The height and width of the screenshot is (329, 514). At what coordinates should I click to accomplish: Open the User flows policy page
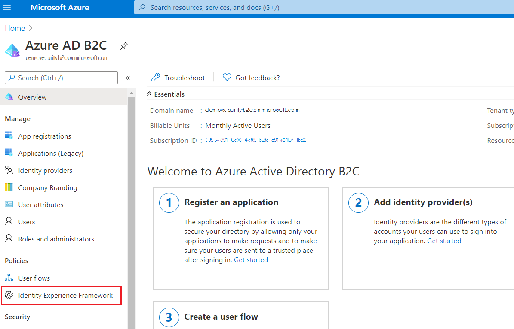(x=34, y=278)
